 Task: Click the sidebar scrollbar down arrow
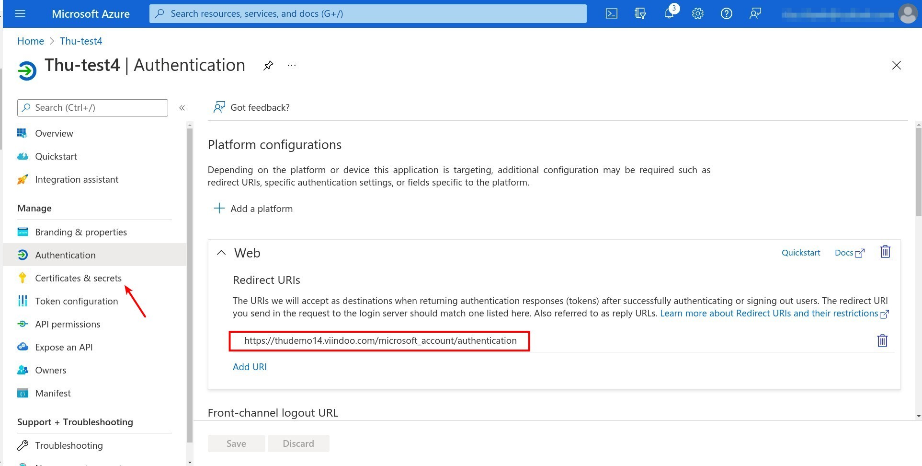[x=190, y=462]
